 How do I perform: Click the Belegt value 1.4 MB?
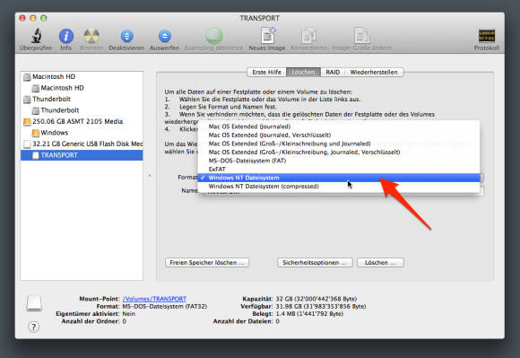309,313
